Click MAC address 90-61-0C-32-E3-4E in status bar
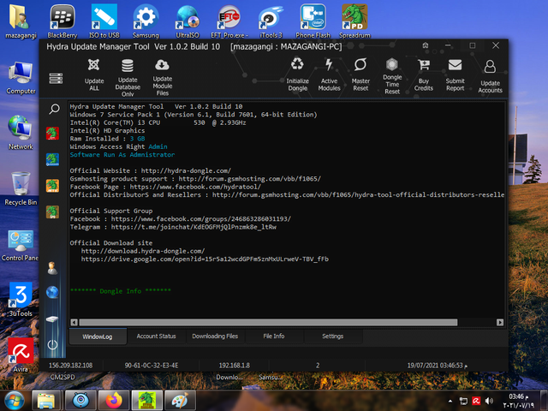The width and height of the screenshot is (548, 411). pos(152,366)
